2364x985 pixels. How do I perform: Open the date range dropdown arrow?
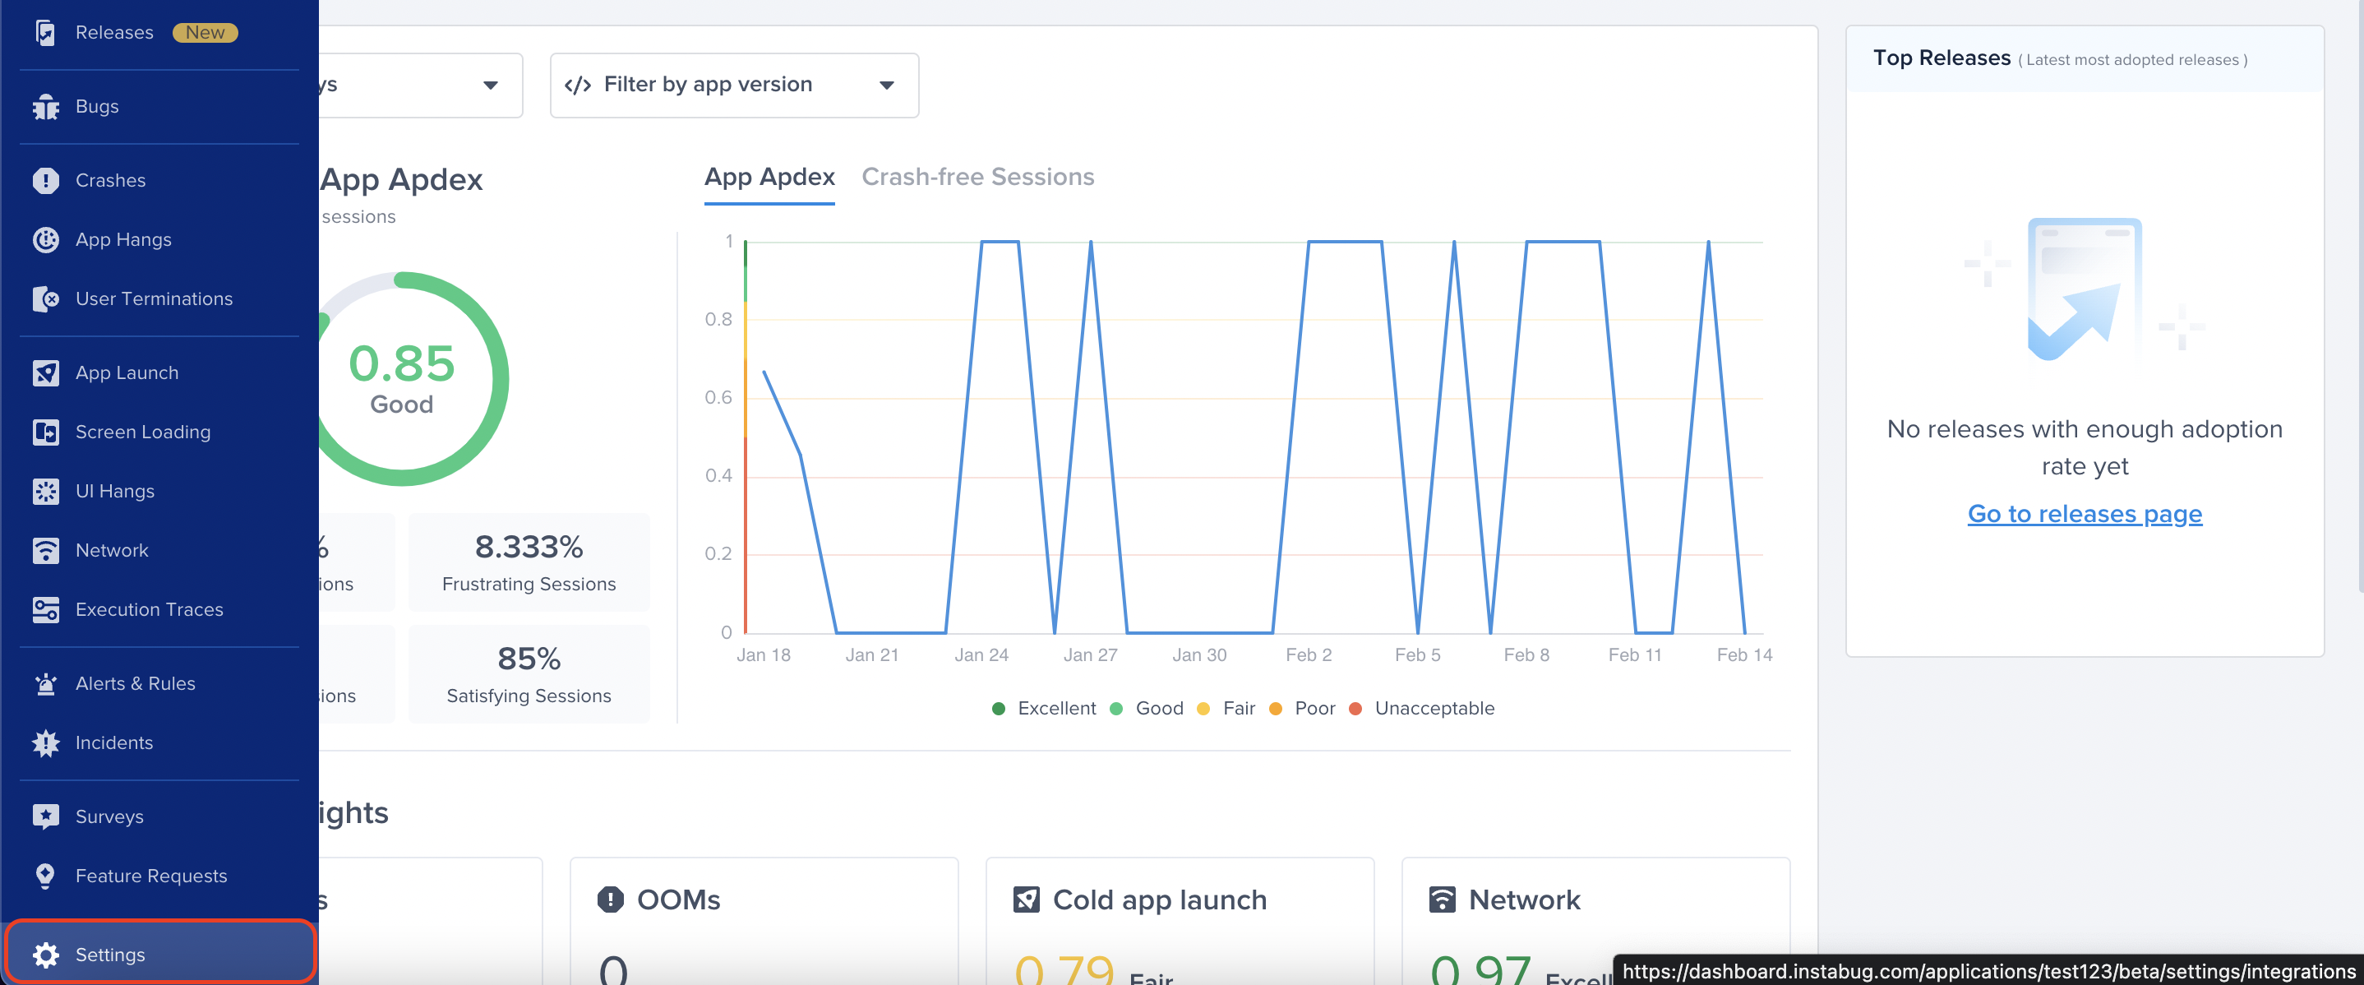click(x=491, y=86)
